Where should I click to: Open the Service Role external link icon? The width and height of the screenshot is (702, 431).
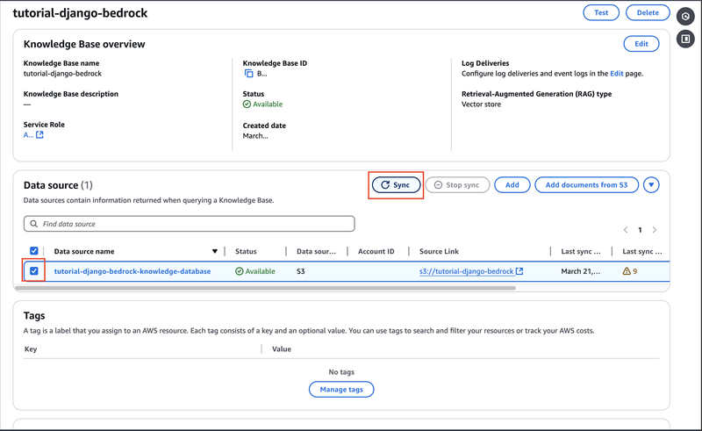(x=39, y=135)
